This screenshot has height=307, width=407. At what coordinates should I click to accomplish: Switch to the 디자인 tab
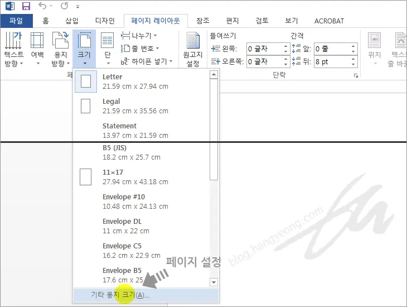[x=105, y=21]
